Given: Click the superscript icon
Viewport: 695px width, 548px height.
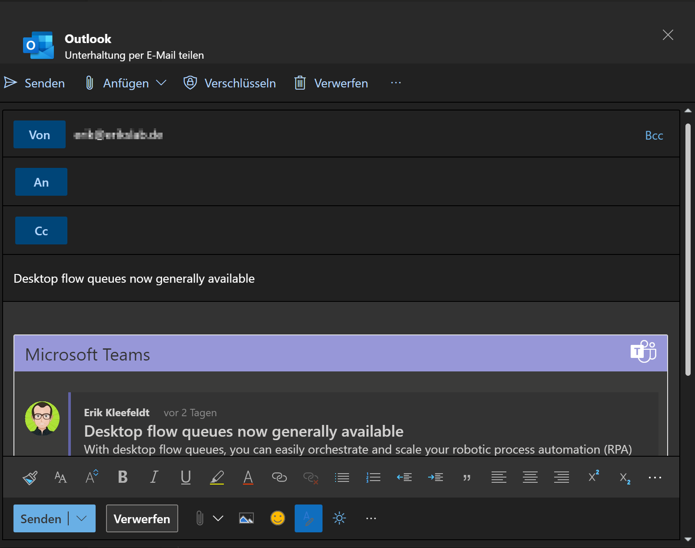Looking at the screenshot, I should [593, 477].
